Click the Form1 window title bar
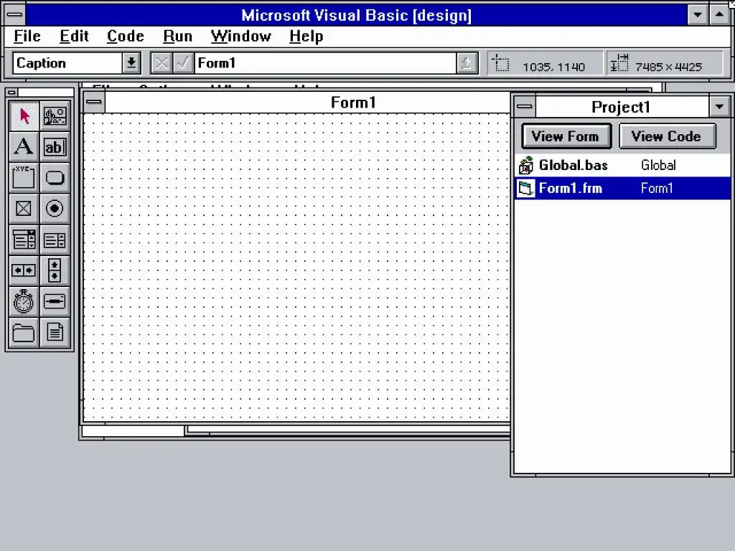The image size is (735, 551). [x=307, y=102]
